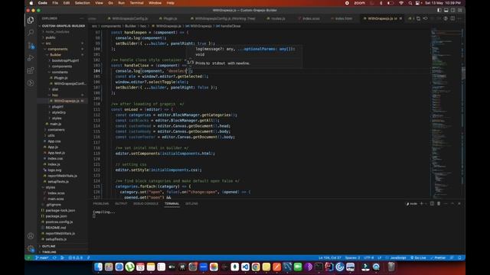Toggle primary side bar layout icon
Viewport: 490px width, 275px height.
point(439,10)
